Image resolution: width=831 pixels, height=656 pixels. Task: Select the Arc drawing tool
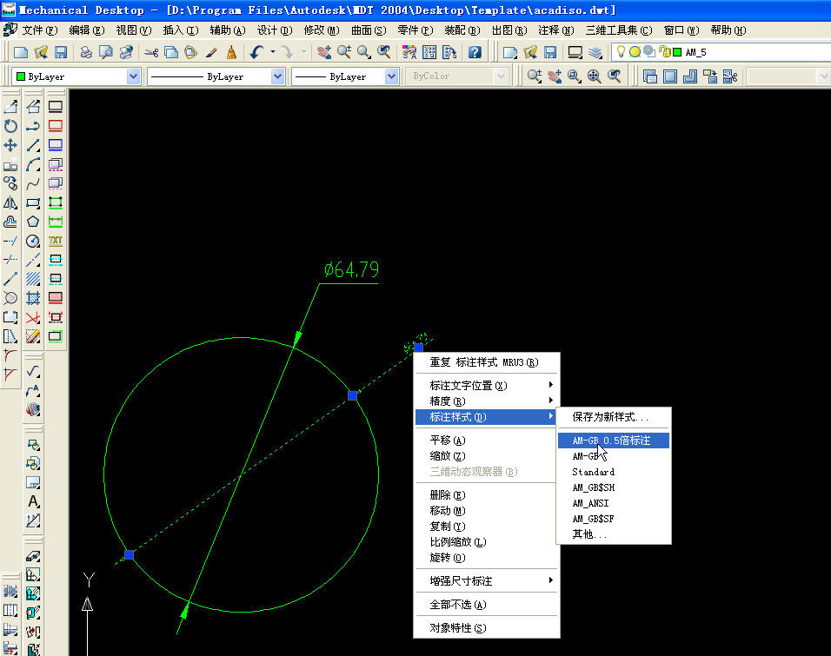(x=33, y=165)
